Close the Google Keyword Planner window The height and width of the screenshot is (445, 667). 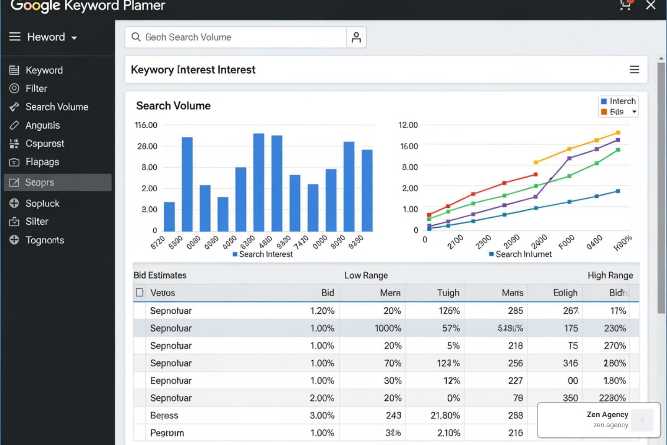pos(650,5)
